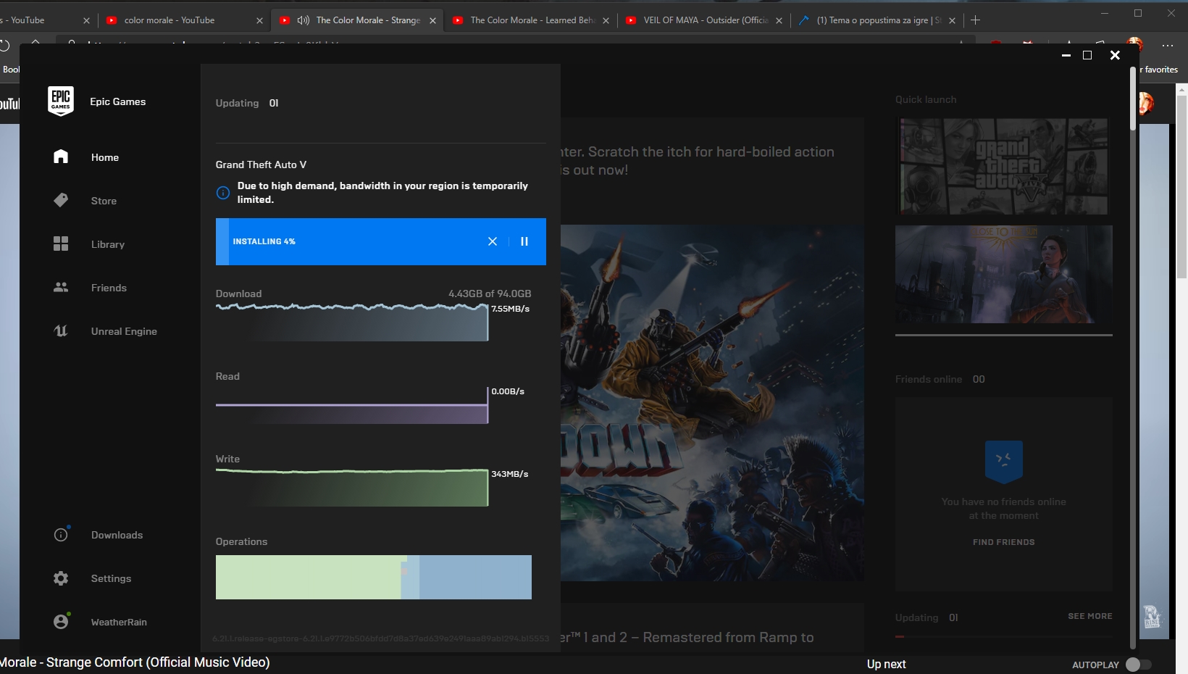Pause the Grand Theft Auto V installation
This screenshot has width=1188, height=674.
coord(524,241)
